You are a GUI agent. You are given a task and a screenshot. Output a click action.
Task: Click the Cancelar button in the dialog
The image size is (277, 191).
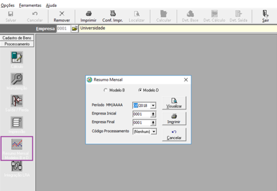[174, 135]
